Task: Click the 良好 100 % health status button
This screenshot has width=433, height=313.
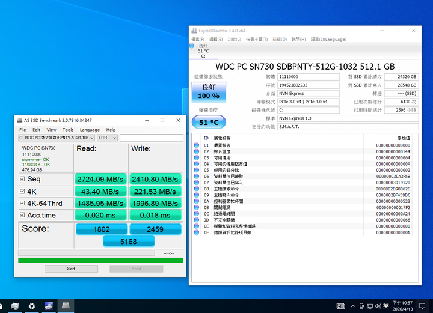Action: coord(209,92)
